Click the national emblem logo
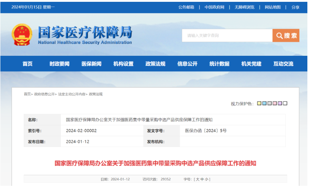 click(22, 35)
